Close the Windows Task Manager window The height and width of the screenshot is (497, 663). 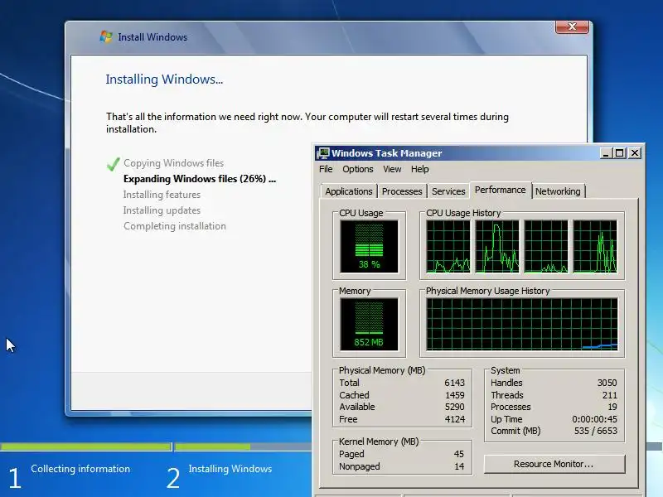[x=635, y=153]
